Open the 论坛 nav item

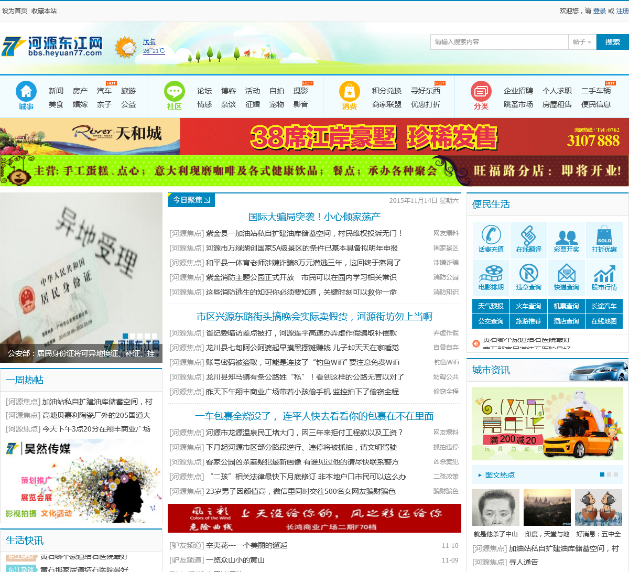click(x=204, y=91)
